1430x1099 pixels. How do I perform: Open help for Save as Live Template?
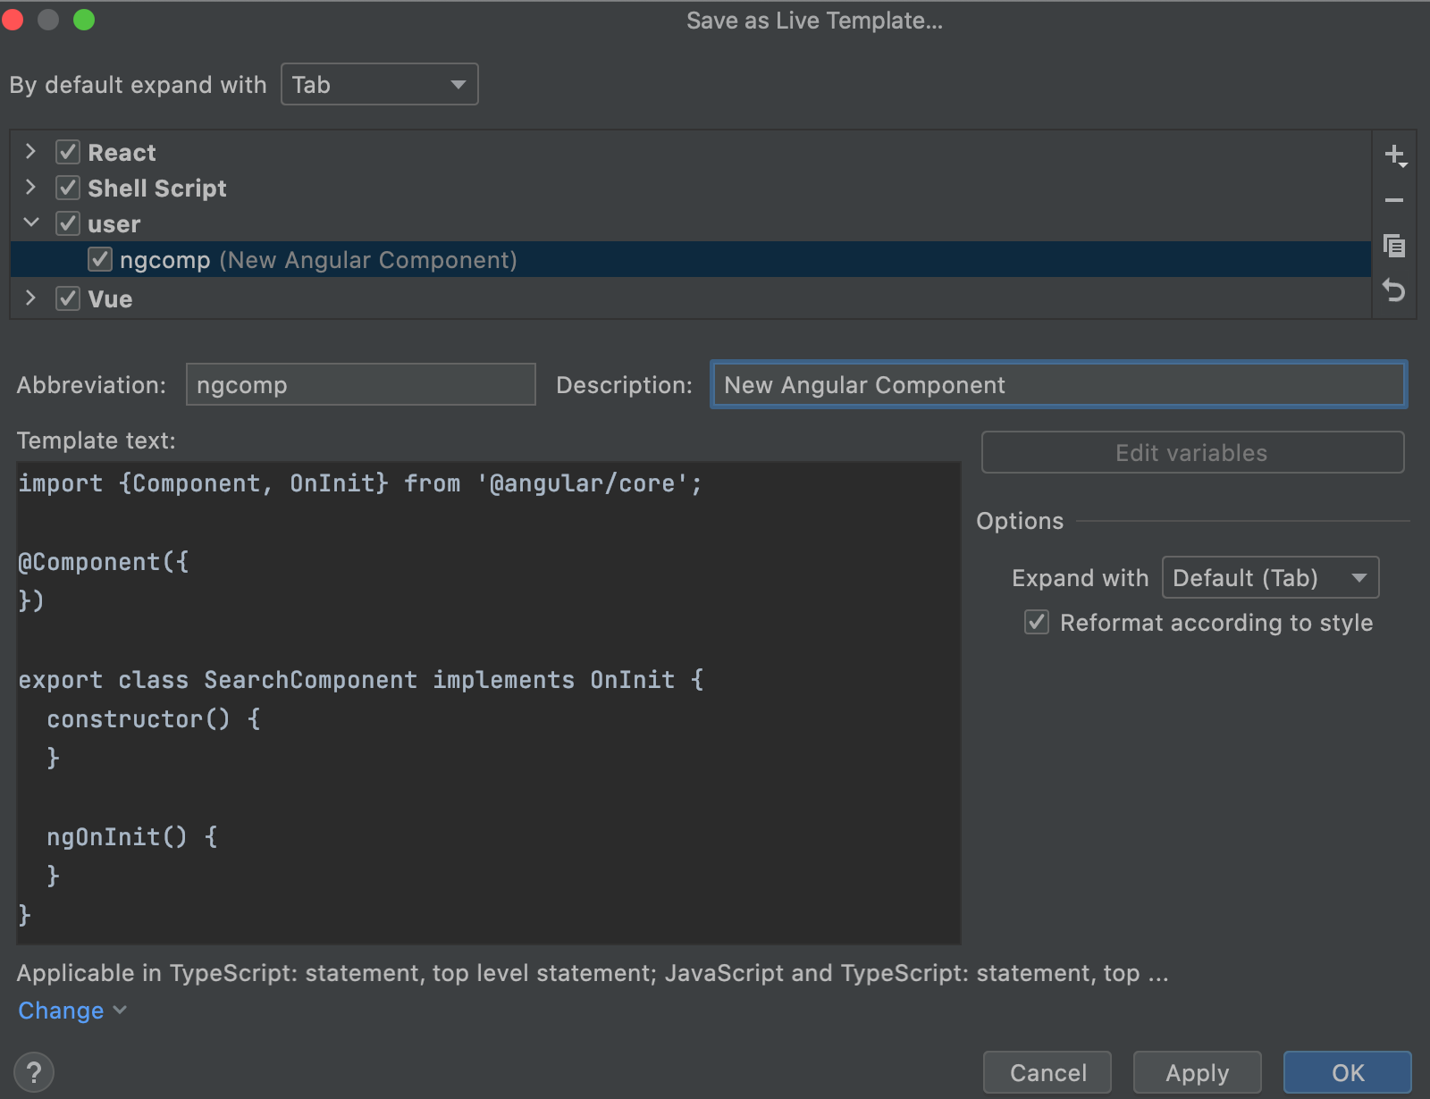point(36,1070)
